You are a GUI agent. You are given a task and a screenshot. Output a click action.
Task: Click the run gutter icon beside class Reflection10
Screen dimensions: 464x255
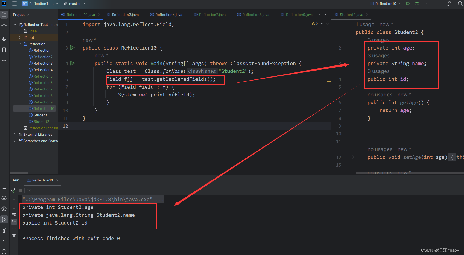[x=72, y=48]
